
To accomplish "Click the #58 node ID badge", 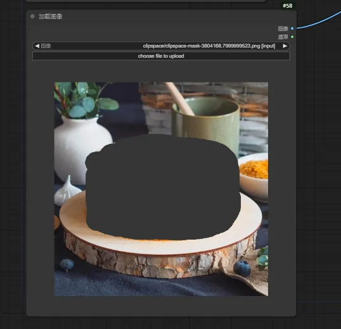I will 288,6.
